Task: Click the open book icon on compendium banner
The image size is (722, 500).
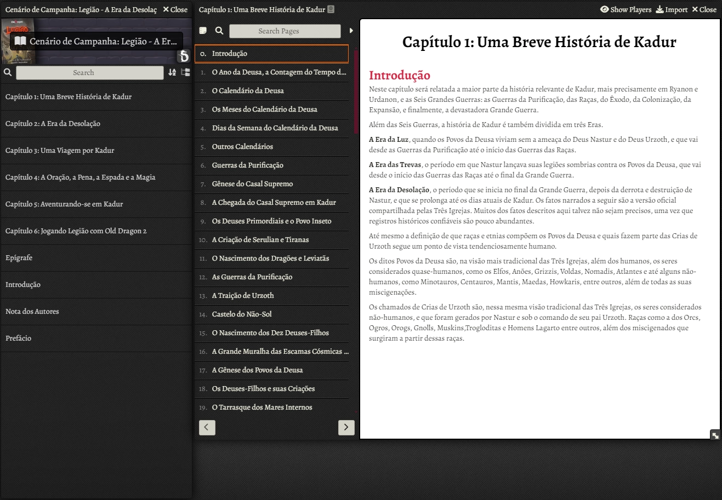Action: tap(20, 41)
